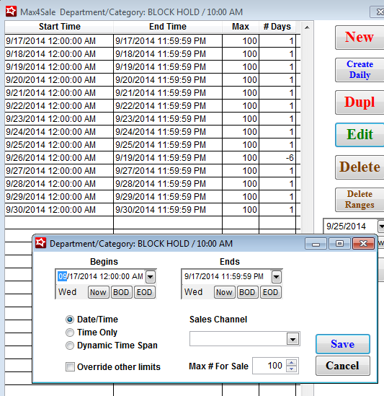Viewport: 384px width, 396px height.
Task: Click the Dupl button
Action: [x=360, y=102]
